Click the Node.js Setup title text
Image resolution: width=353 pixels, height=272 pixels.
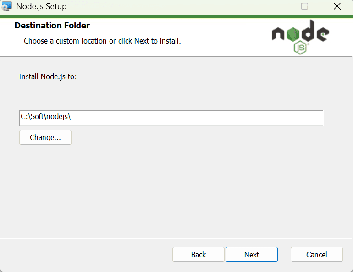41,6
